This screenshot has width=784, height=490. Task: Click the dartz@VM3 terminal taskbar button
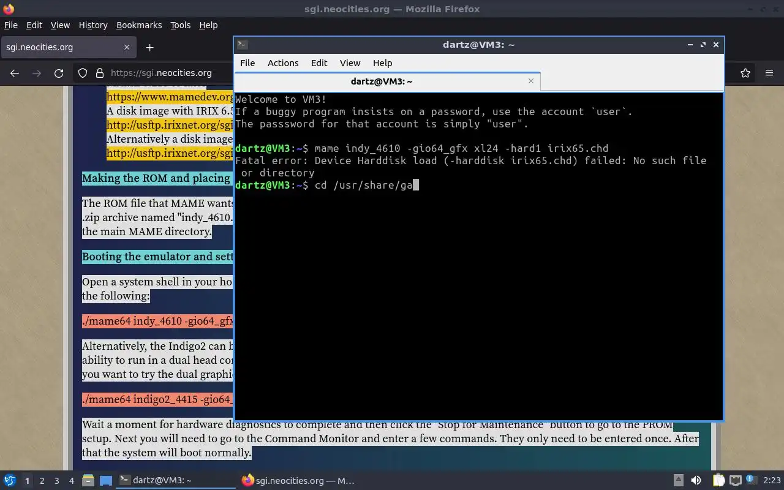click(176, 481)
